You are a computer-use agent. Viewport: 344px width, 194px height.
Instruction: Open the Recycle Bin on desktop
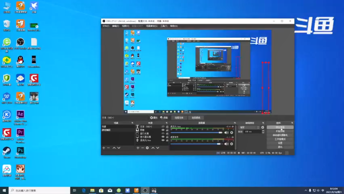tap(7, 25)
